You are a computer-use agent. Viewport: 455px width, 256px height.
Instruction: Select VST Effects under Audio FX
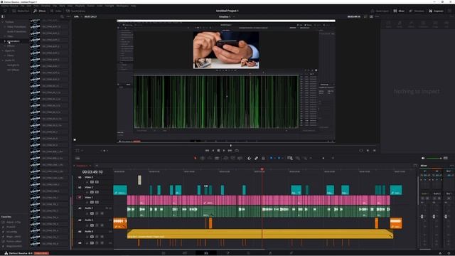click(13, 70)
